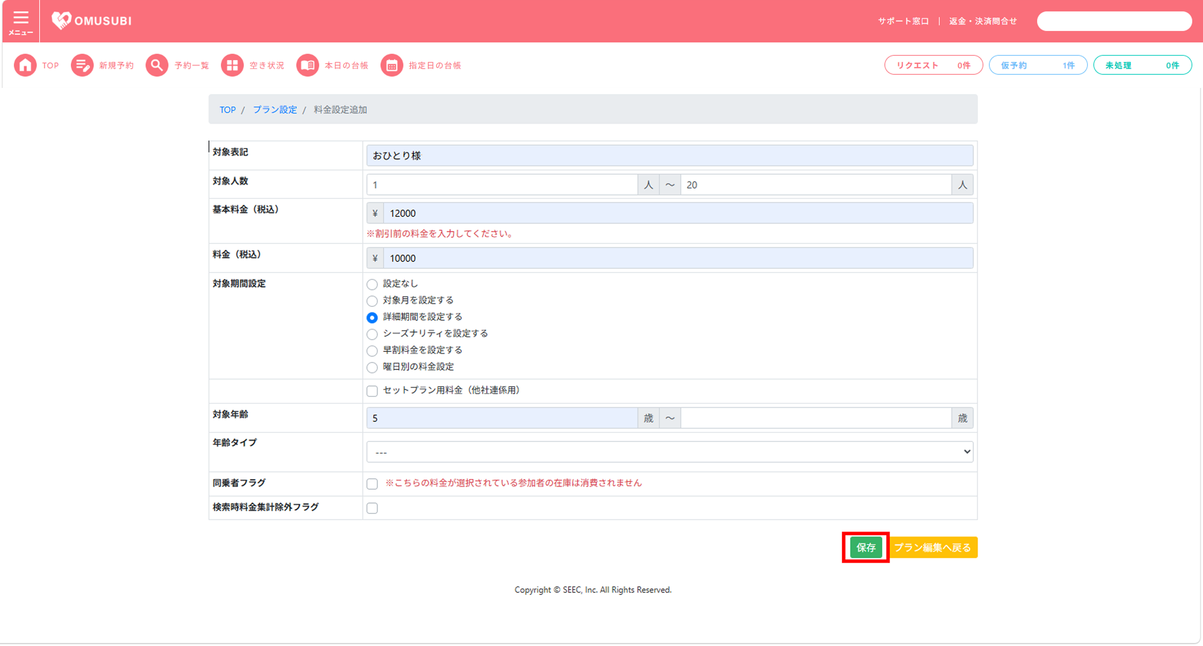The width and height of the screenshot is (1203, 646).
Task: Click TOP in the breadcrumb
Action: click(x=227, y=109)
